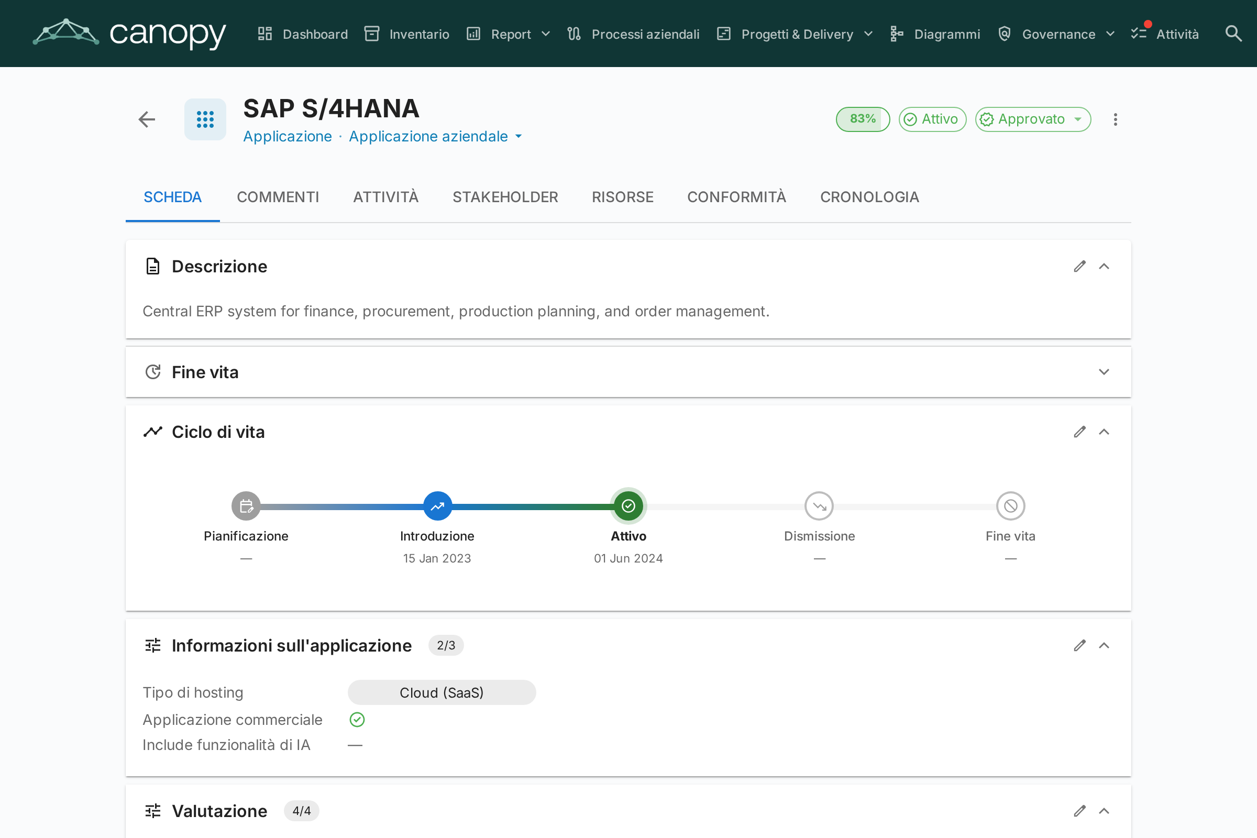The width and height of the screenshot is (1257, 838).
Task: Select the Attivo lifecycle stage marker
Action: click(x=629, y=505)
